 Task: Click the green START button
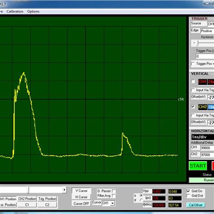tap(198, 166)
